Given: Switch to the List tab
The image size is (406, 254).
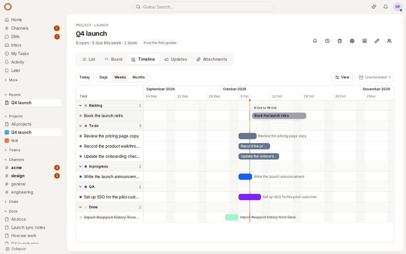Looking at the screenshot, I should tap(89, 59).
